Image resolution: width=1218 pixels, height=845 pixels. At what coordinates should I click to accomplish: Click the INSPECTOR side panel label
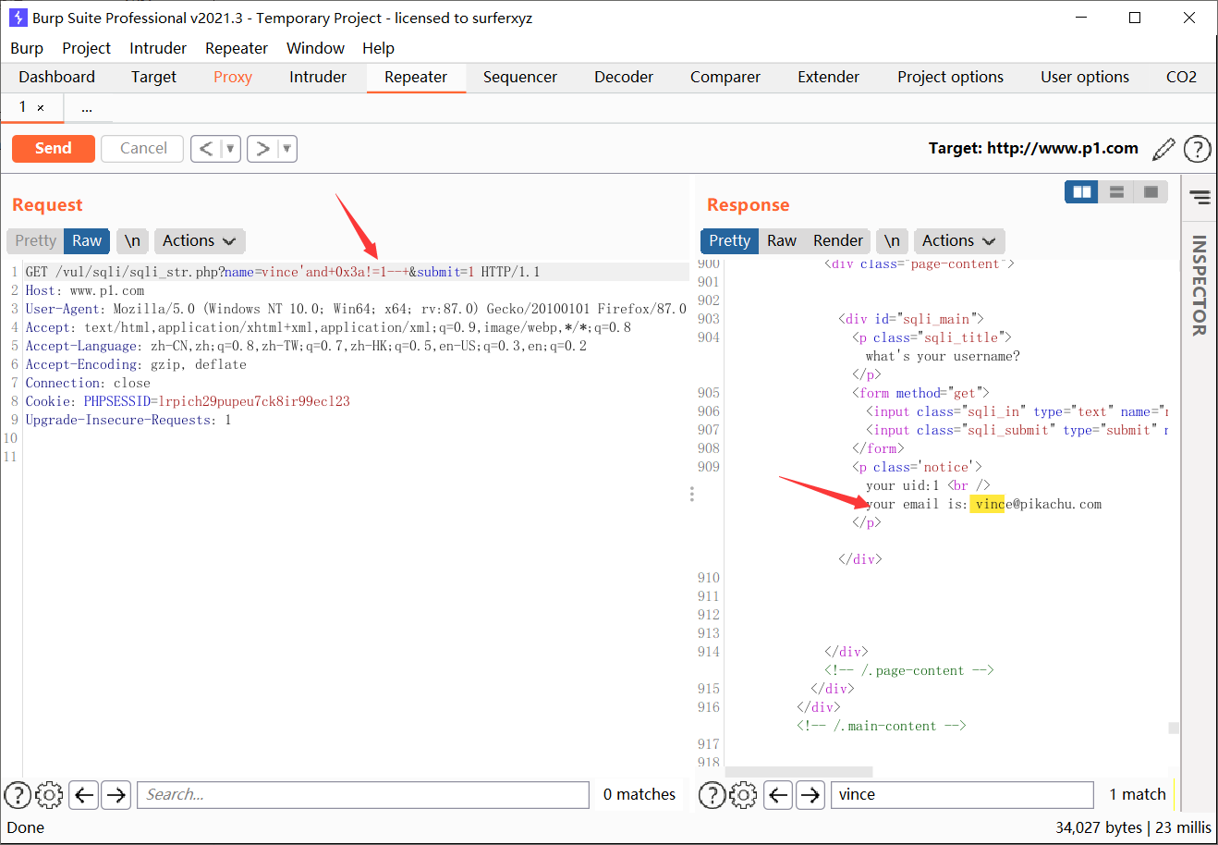(1200, 285)
